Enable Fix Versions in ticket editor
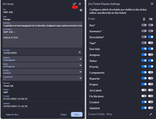This screenshot has height=119, width=156. (144, 96)
